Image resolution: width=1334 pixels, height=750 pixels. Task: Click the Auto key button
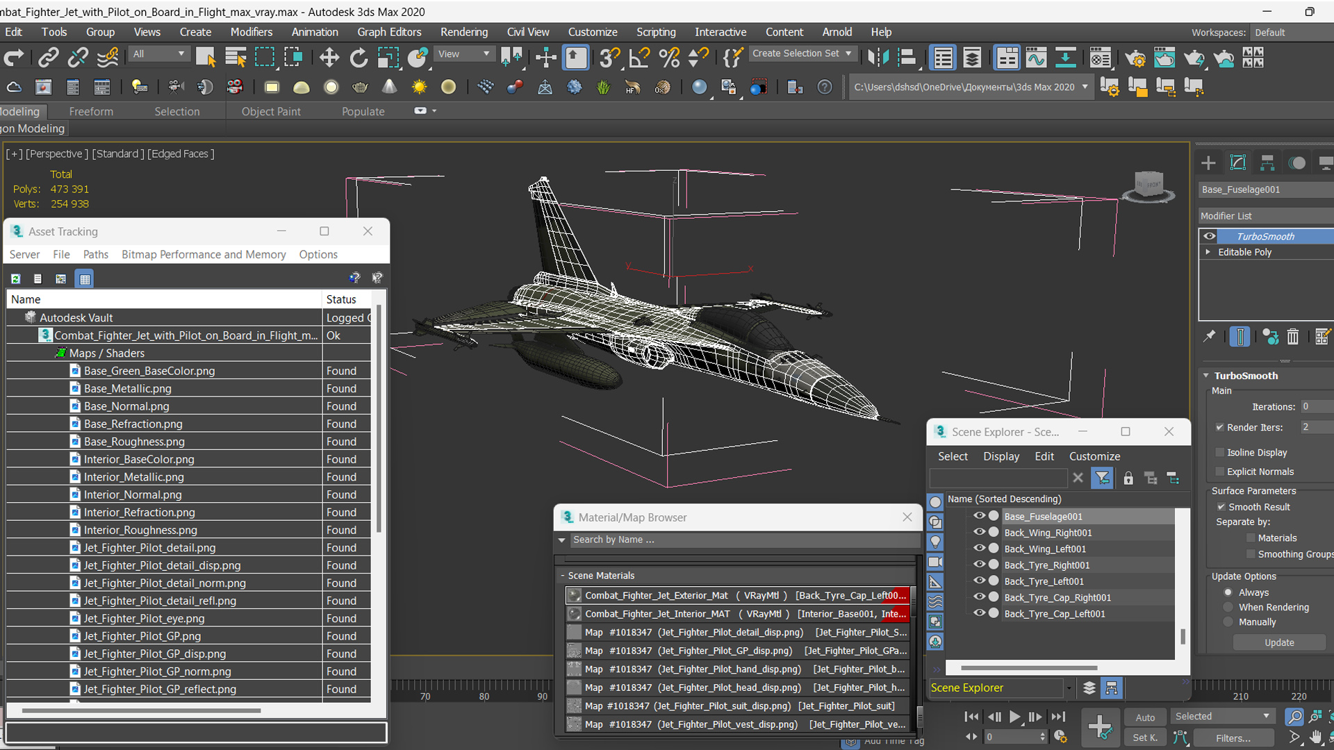point(1145,717)
